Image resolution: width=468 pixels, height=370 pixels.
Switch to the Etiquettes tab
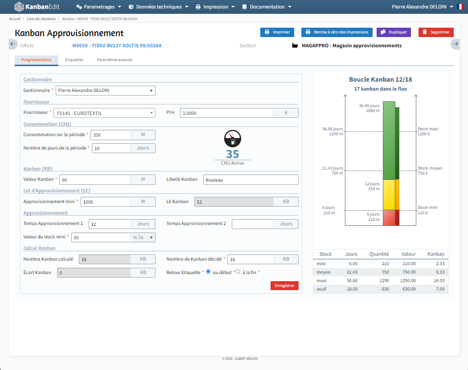pos(74,60)
